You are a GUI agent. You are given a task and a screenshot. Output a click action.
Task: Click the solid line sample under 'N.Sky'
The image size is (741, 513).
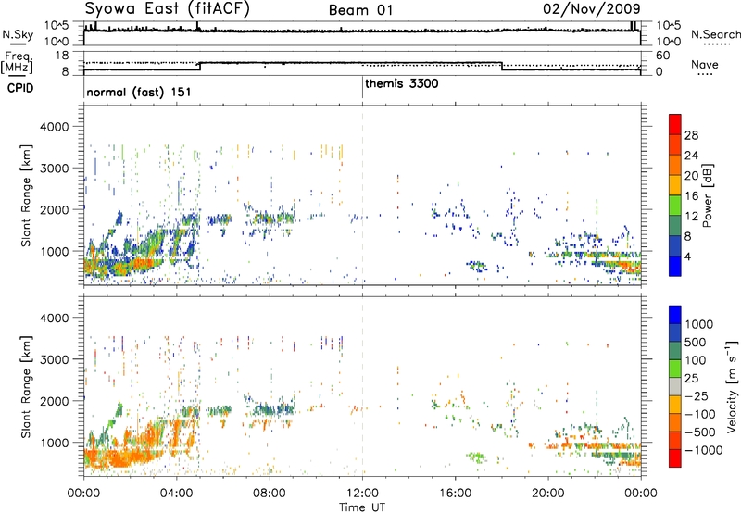[x=17, y=44]
